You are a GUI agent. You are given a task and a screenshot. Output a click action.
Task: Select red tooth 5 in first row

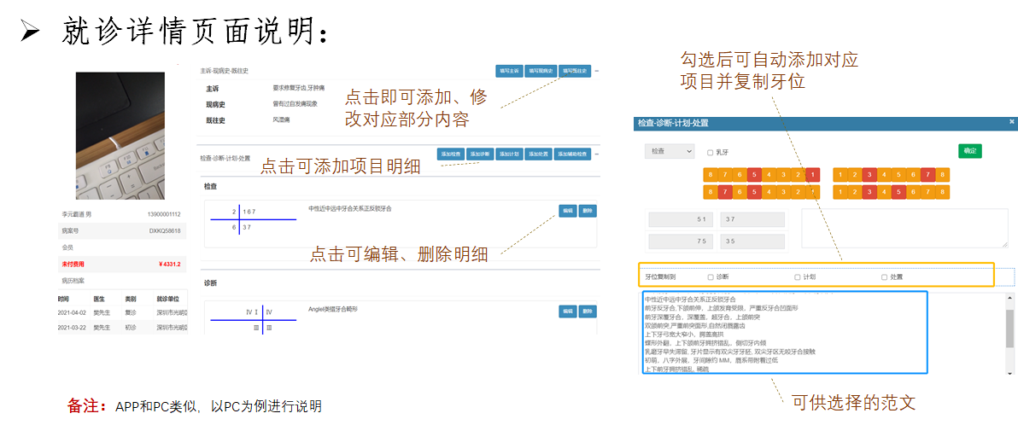(754, 175)
